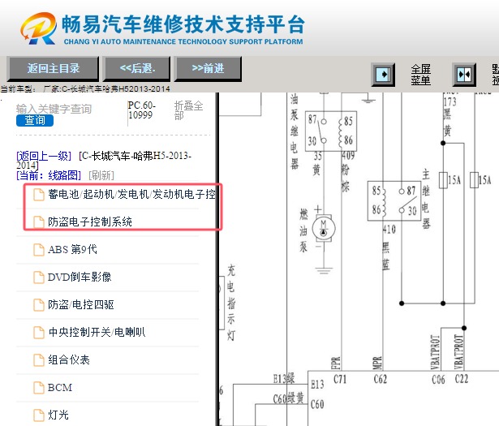Open the 组合仪表 entry

point(69,359)
